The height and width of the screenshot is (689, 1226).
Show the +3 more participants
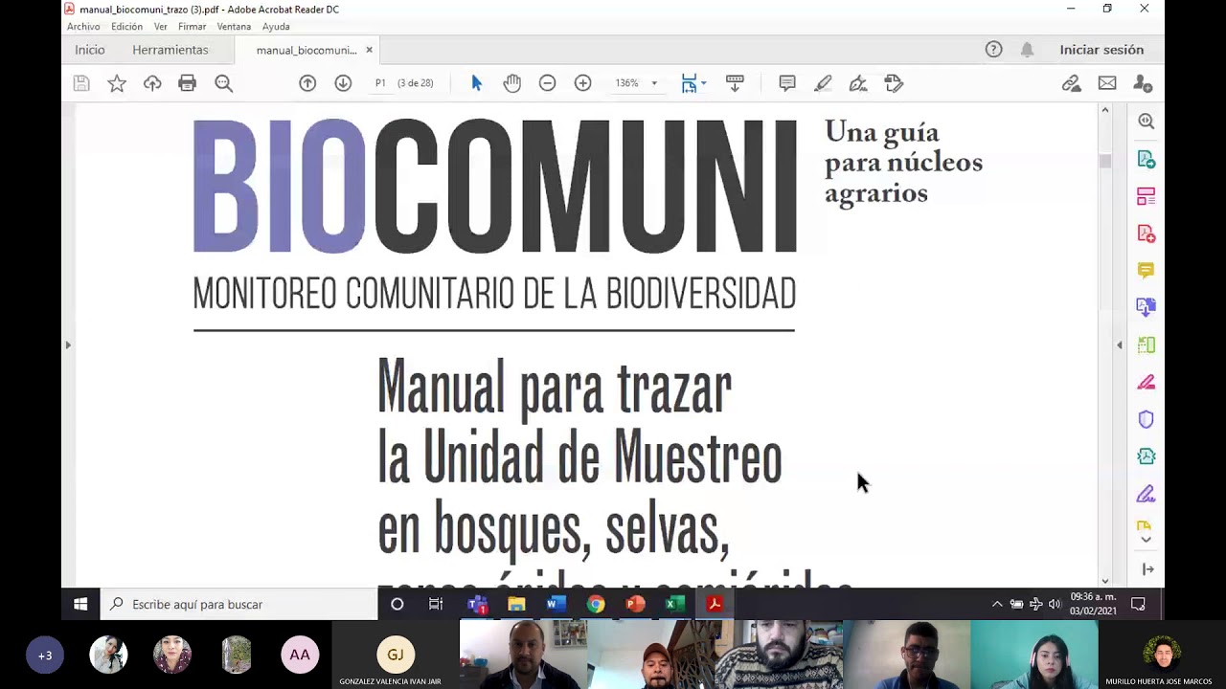(x=45, y=656)
